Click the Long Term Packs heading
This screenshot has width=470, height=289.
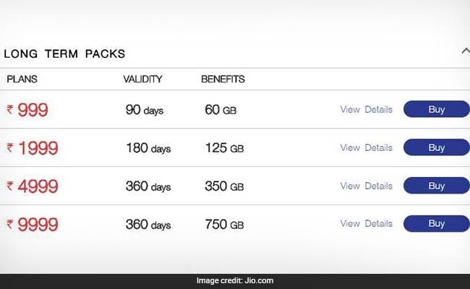coord(64,53)
